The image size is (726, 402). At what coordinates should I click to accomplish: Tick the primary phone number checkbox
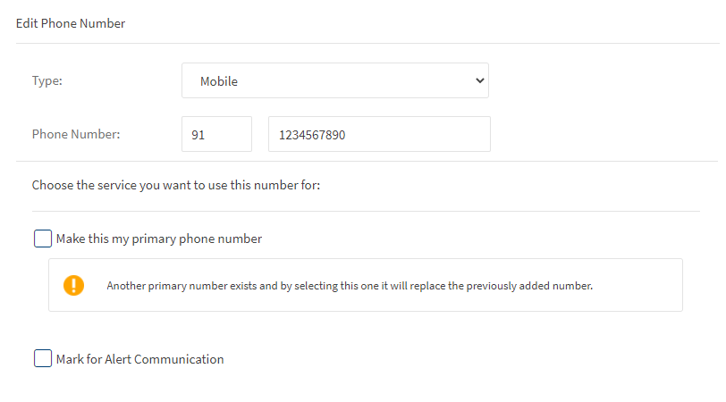(x=43, y=239)
